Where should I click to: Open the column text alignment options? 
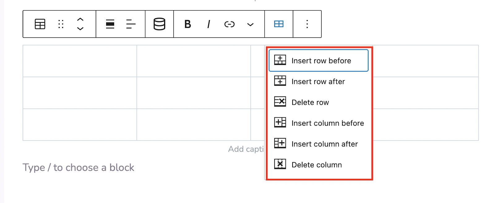tap(131, 24)
